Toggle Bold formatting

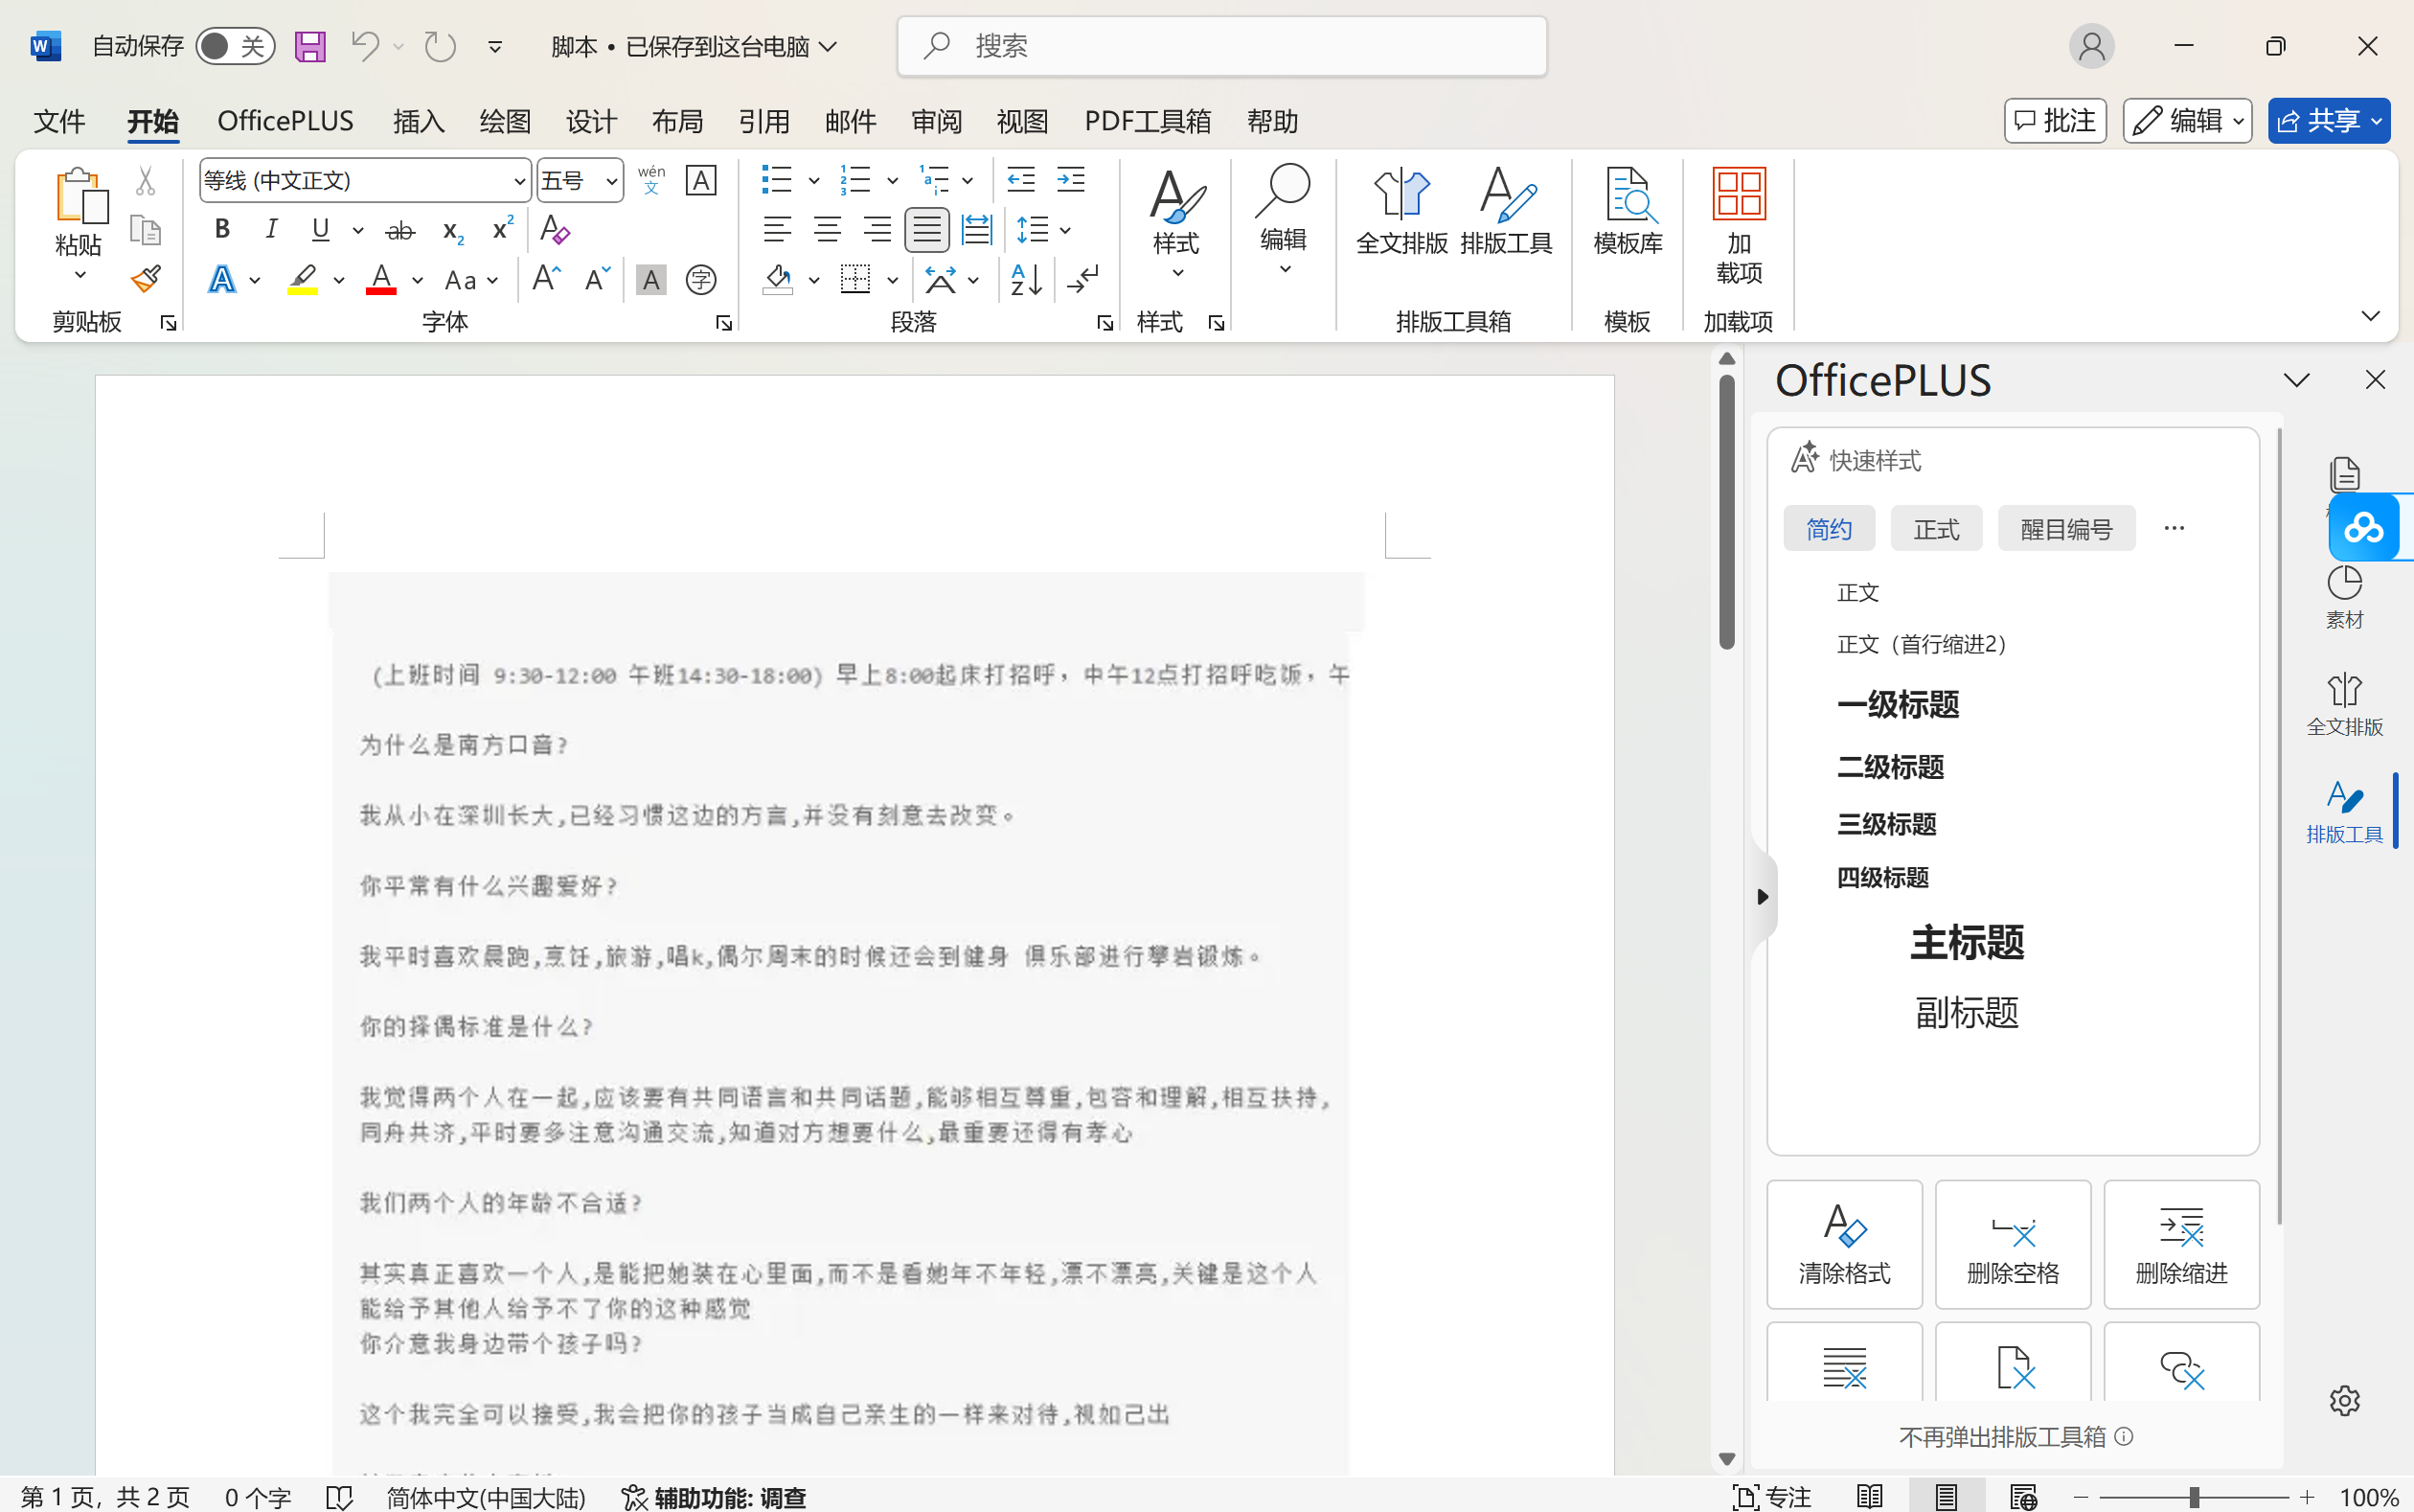(x=222, y=230)
